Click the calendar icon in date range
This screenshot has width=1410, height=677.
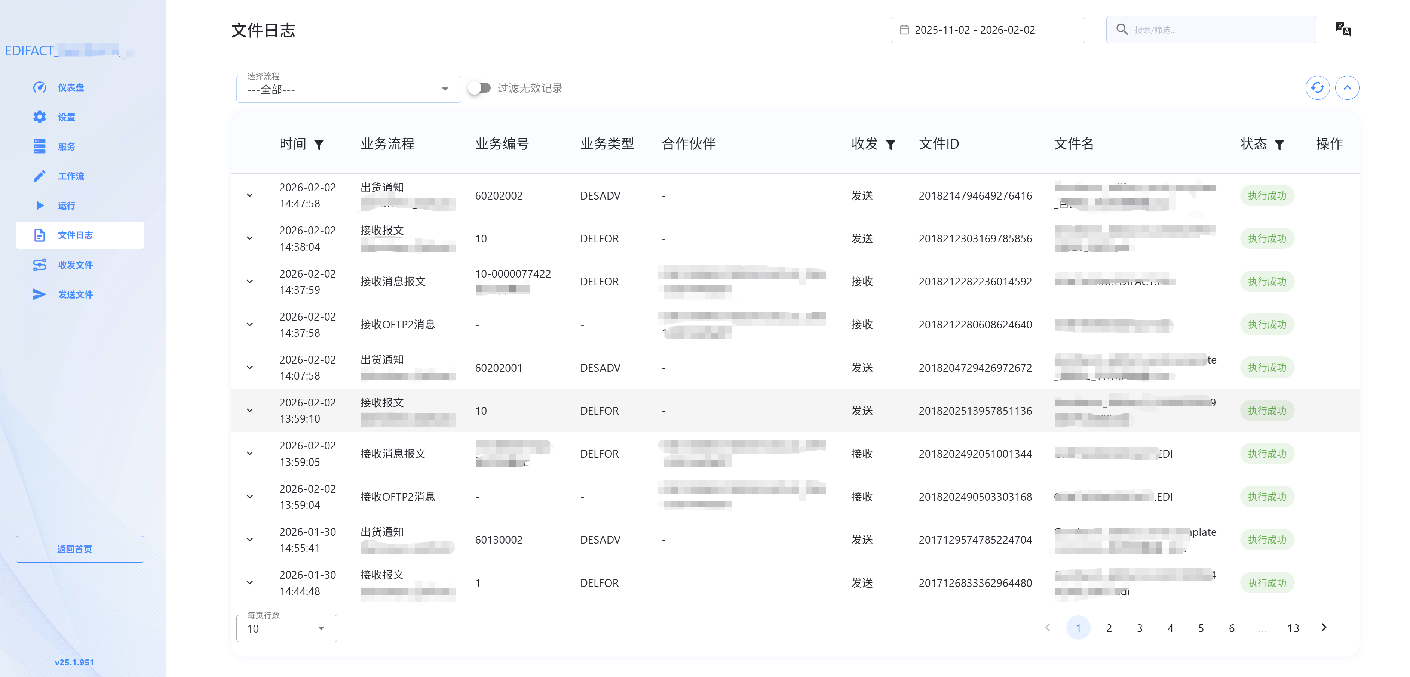pyautogui.click(x=904, y=30)
